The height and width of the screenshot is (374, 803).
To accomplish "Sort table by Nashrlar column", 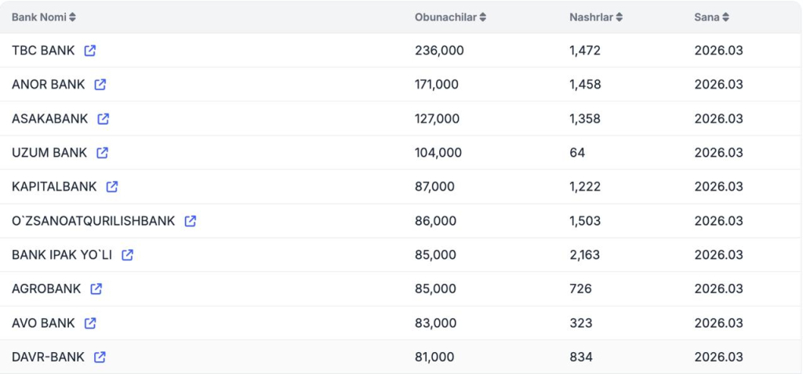I will 596,17.
